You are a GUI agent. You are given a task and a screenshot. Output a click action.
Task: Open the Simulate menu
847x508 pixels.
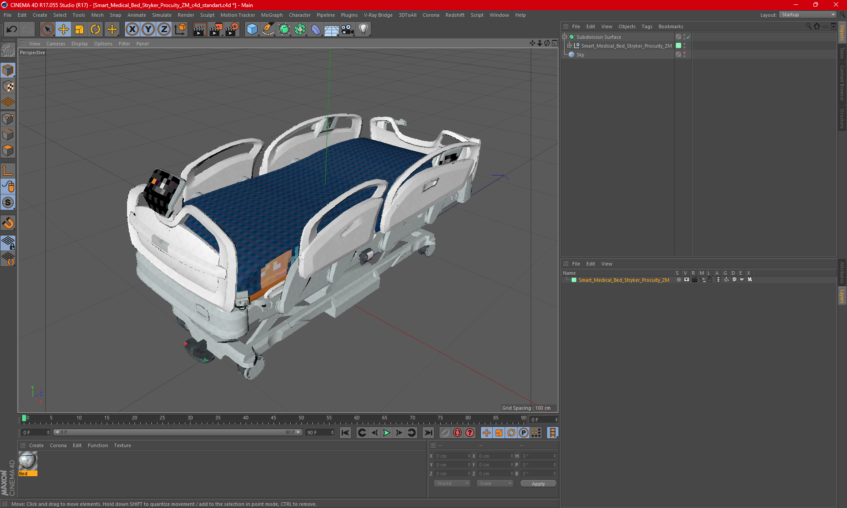[x=162, y=15]
